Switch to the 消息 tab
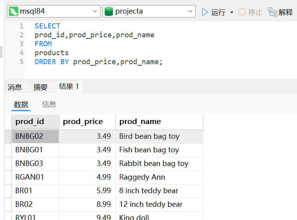The width and height of the screenshot is (297, 220). 15,87
